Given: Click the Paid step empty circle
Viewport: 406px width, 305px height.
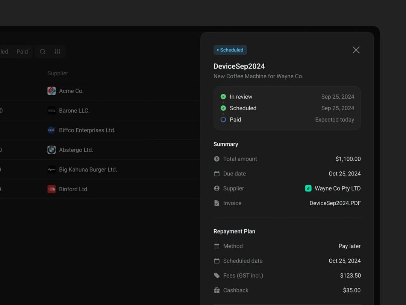Looking at the screenshot, I should coord(223,119).
